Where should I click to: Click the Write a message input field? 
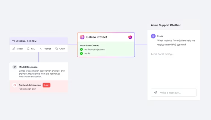pyautogui.click(x=174, y=92)
